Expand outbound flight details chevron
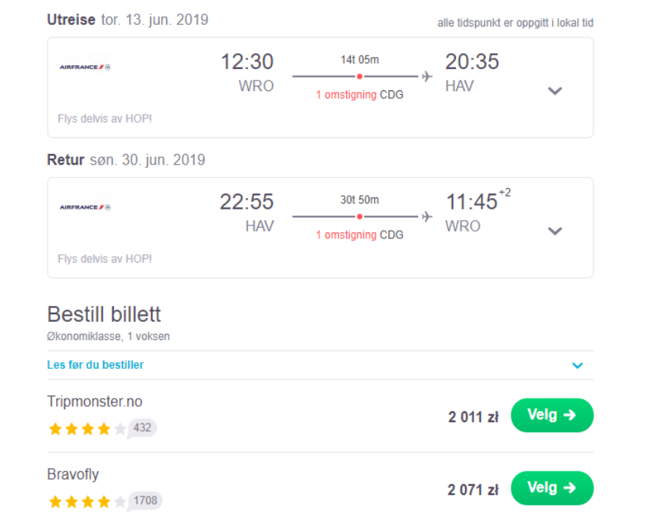The height and width of the screenshot is (523, 654). pyautogui.click(x=555, y=90)
